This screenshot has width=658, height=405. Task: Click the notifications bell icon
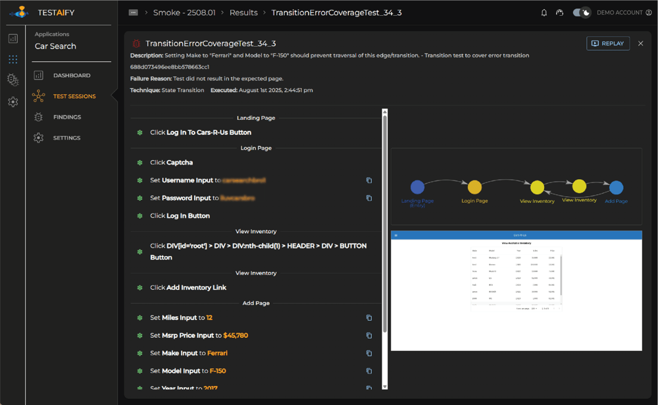pyautogui.click(x=544, y=13)
